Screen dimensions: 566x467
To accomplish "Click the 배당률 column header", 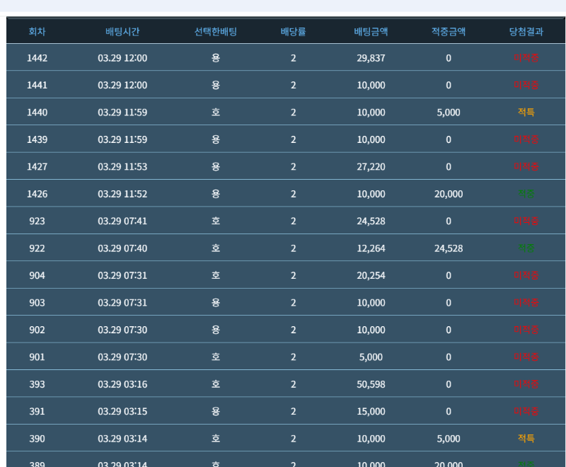I will tap(293, 32).
